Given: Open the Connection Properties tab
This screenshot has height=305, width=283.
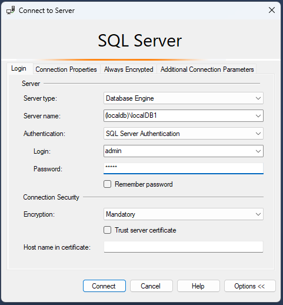Looking at the screenshot, I should [66, 69].
